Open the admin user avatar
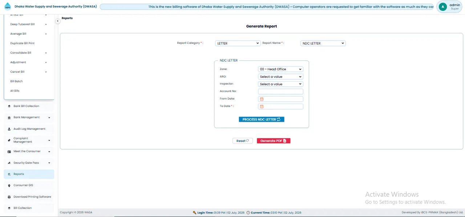The width and height of the screenshot is (465, 217). tap(442, 7)
